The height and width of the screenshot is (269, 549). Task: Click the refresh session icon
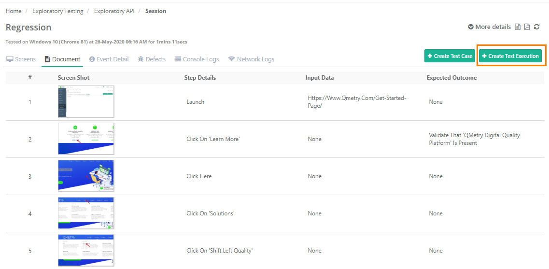(536, 27)
